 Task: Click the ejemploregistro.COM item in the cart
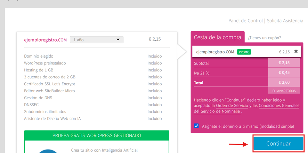pyautogui.click(x=215, y=52)
